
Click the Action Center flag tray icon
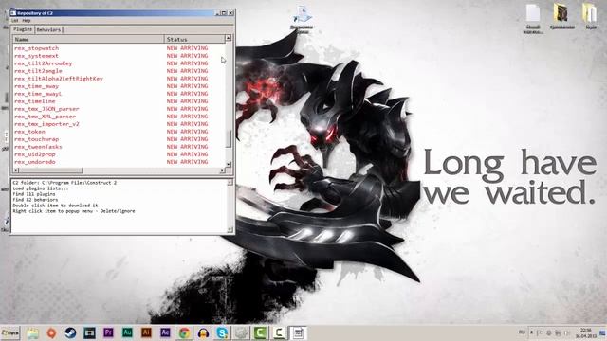540,332
